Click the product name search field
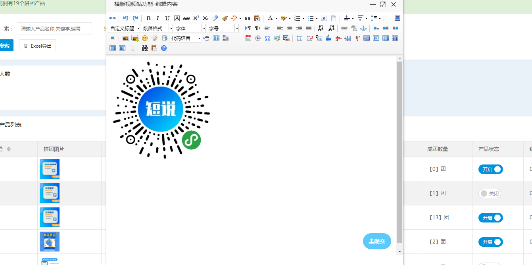This screenshot has width=532, height=265. [x=54, y=29]
